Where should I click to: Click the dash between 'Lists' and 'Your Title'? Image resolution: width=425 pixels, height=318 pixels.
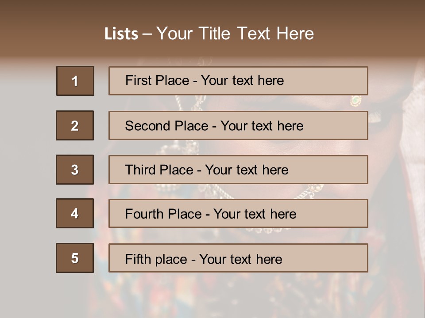[147, 34]
